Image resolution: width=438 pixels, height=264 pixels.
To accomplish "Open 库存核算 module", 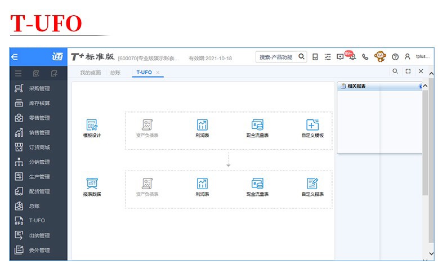I will [x=38, y=103].
